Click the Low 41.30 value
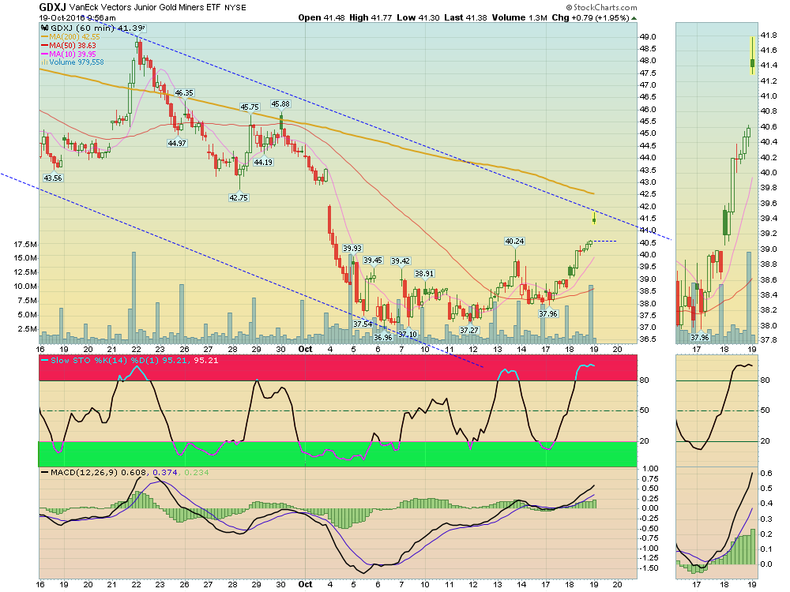Screen dimensions: 790x592 pyautogui.click(x=418, y=17)
